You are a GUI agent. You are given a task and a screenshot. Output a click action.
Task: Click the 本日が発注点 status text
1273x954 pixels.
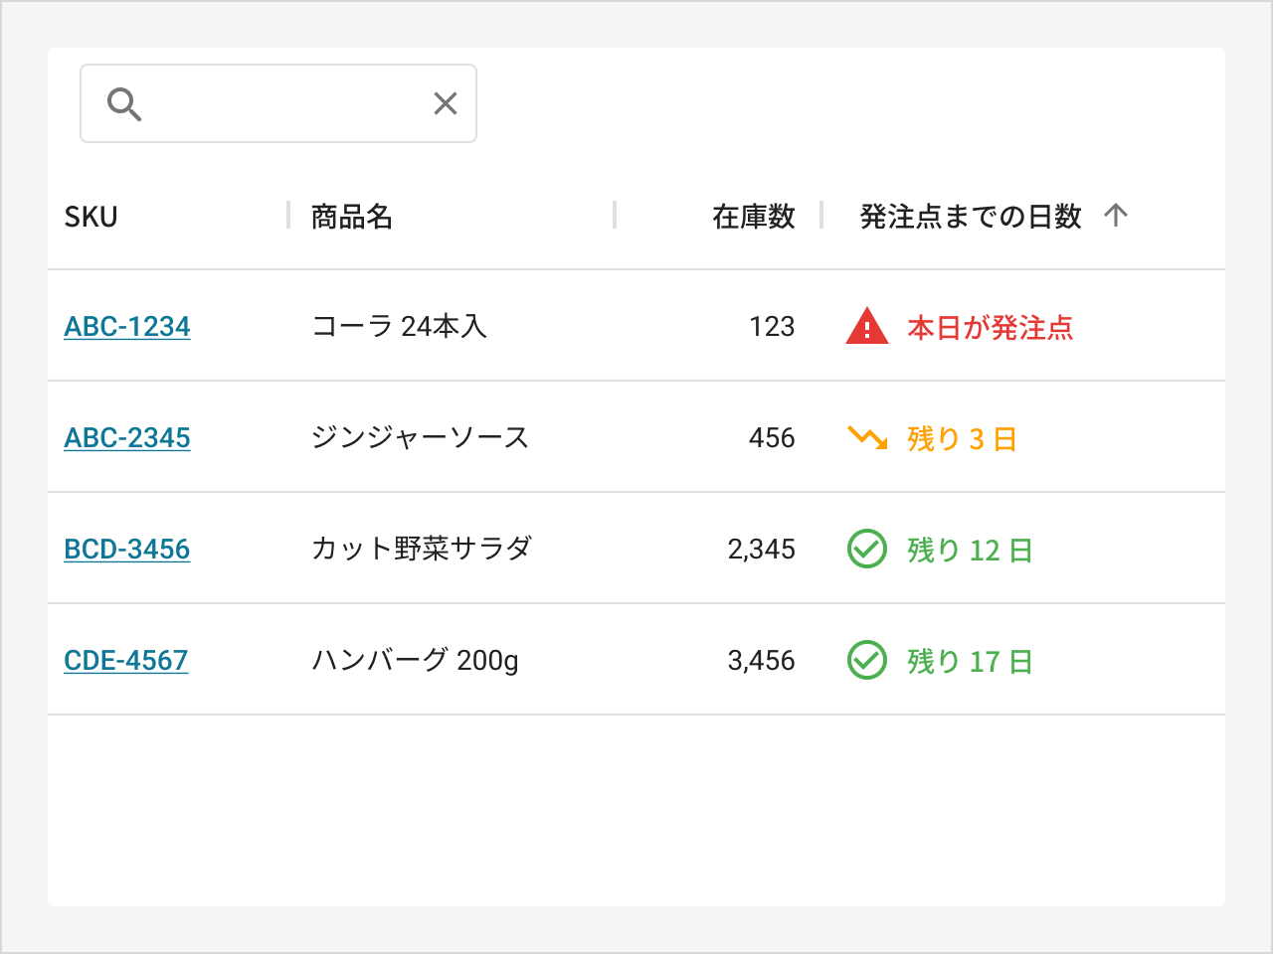(x=991, y=328)
